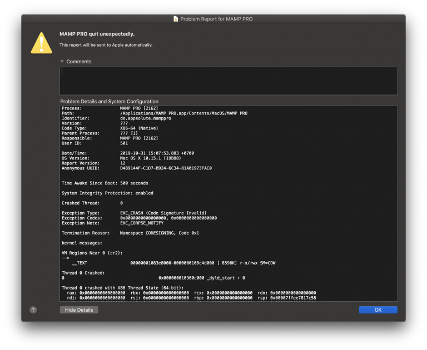Image resolution: width=427 pixels, height=350 pixels.
Task: Click the Report Version value 12
Action: click(123, 163)
